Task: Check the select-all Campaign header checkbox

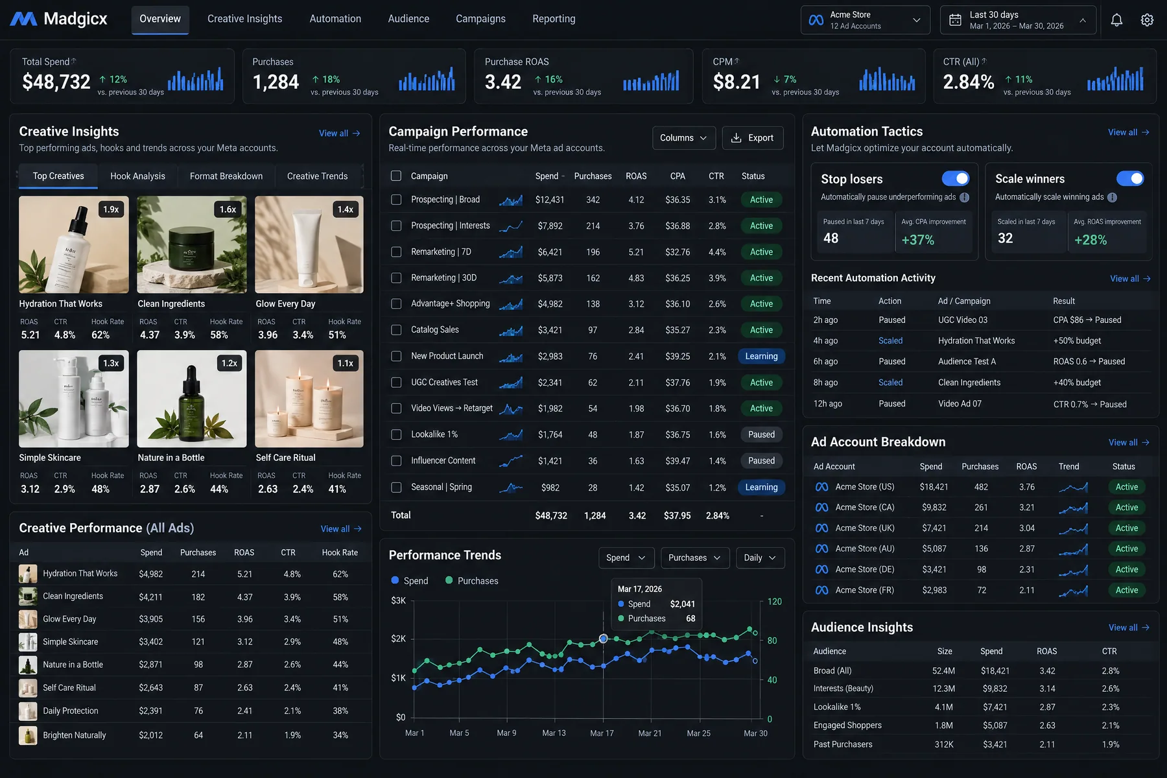Action: pos(396,176)
